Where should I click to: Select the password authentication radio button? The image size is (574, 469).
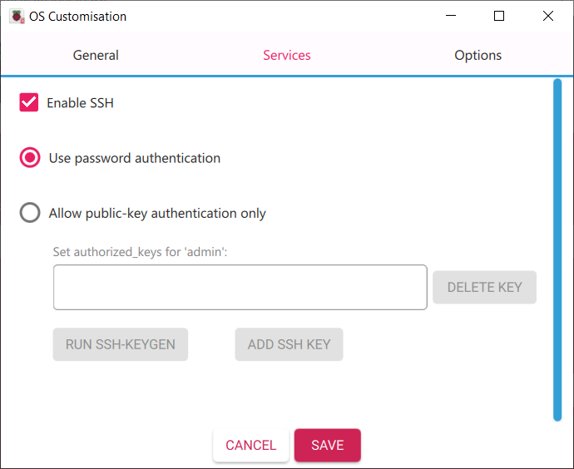[30, 158]
